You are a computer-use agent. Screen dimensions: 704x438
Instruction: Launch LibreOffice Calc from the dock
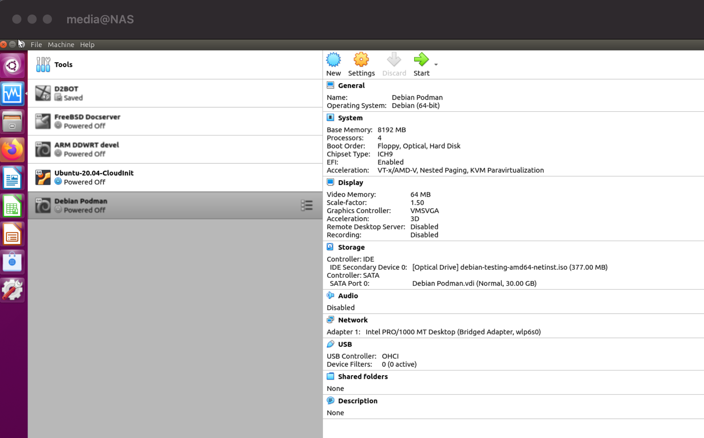pyautogui.click(x=12, y=206)
